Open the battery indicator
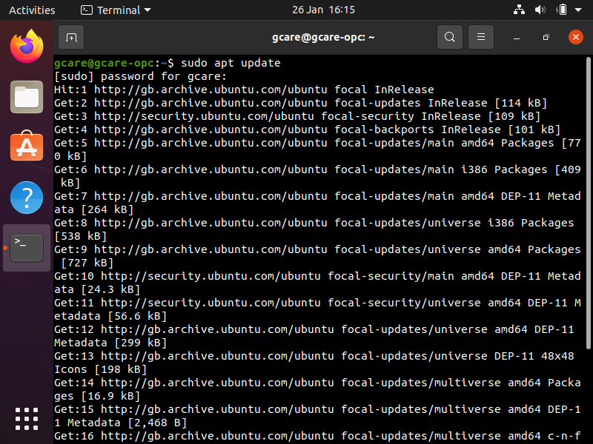 pos(562,10)
